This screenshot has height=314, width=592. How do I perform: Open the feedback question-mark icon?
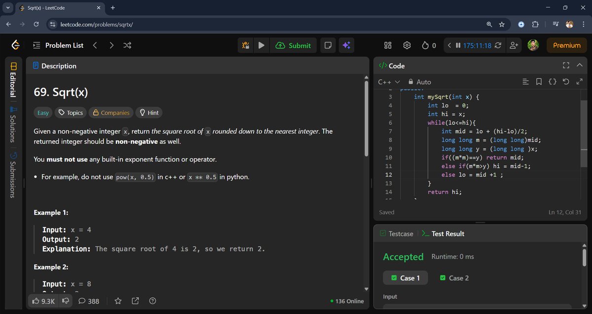point(152,301)
